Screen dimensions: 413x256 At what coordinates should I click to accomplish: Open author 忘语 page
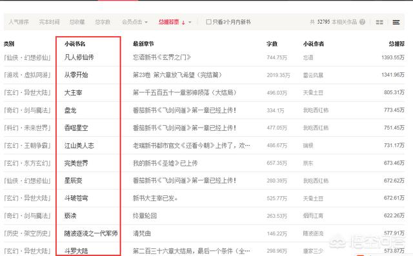308,57
